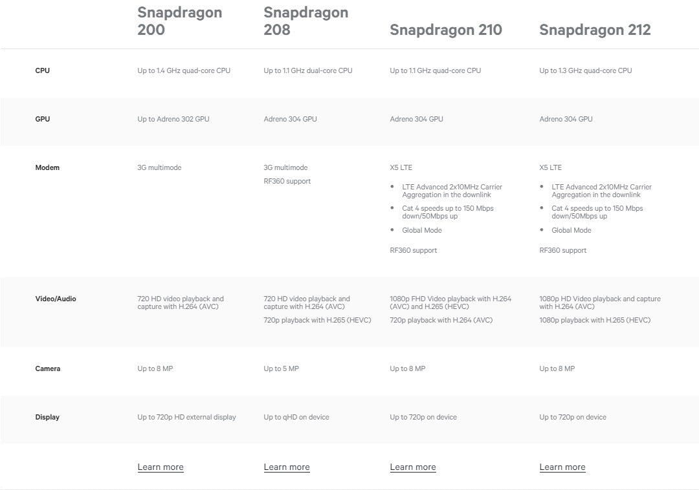The width and height of the screenshot is (699, 490).
Task: Click the Snapdragon 208 column heading
Action: tap(305, 21)
